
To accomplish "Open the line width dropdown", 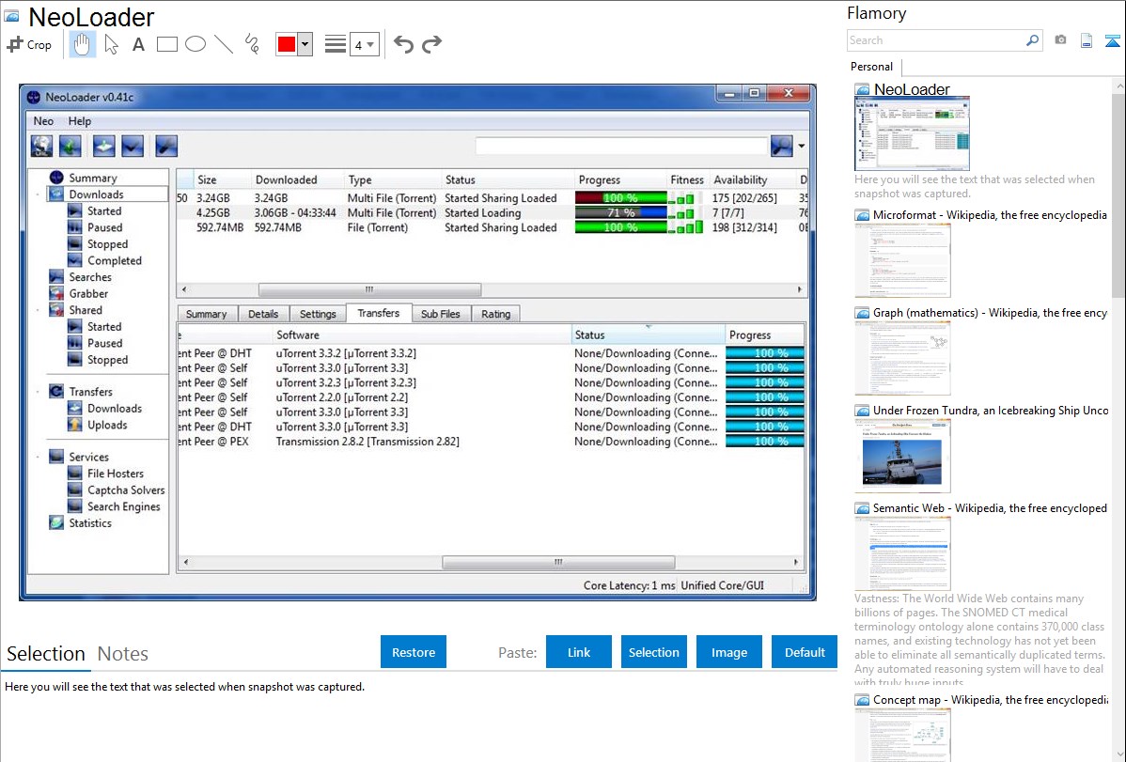I will point(365,45).
